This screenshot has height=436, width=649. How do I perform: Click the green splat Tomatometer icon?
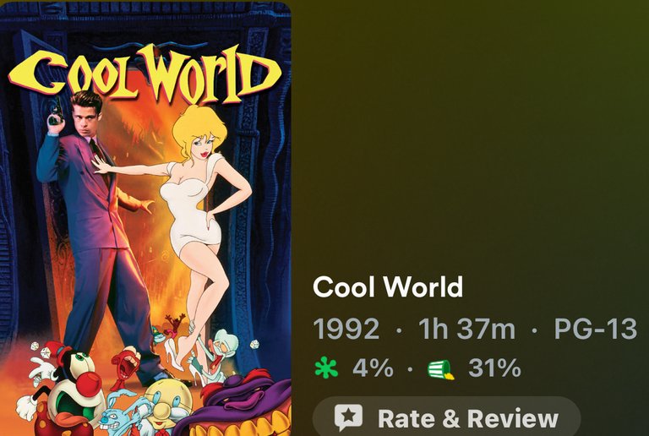(x=326, y=368)
